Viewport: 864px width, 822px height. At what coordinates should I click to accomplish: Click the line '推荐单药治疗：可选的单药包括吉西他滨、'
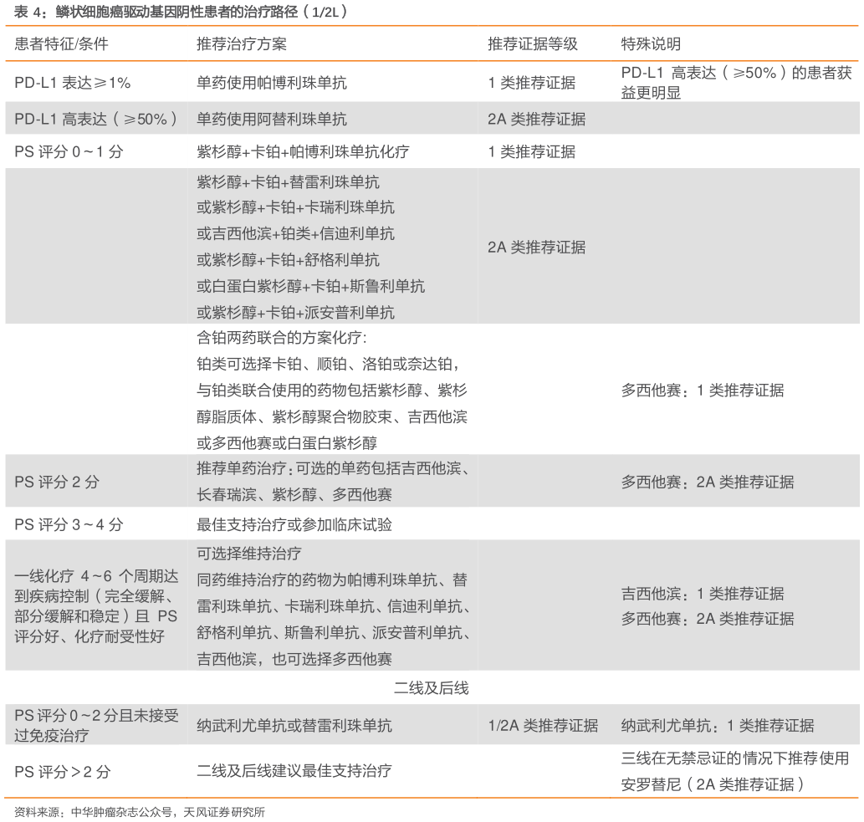point(333,468)
